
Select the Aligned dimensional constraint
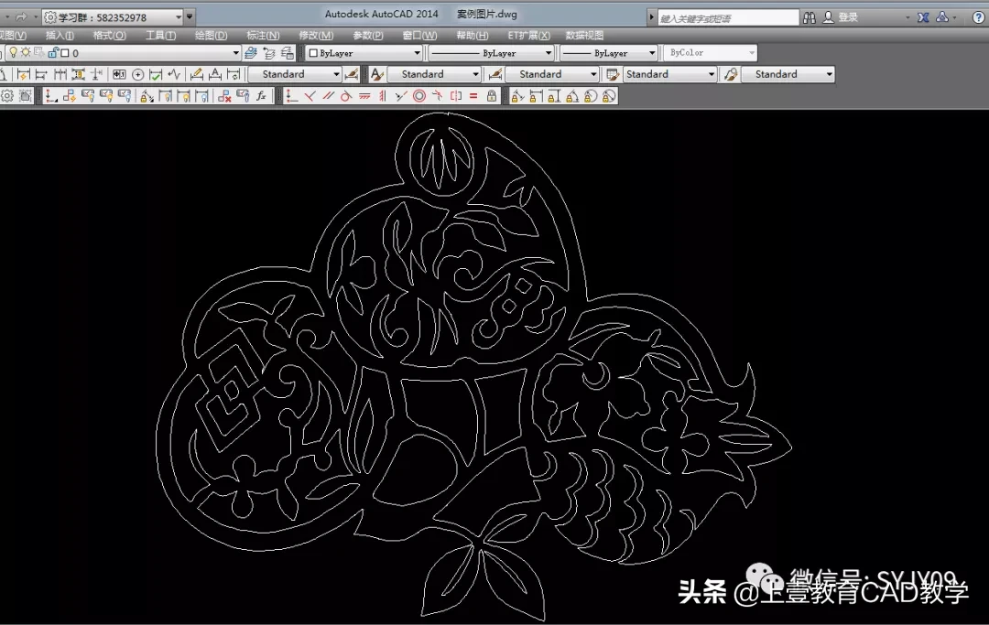(x=517, y=96)
